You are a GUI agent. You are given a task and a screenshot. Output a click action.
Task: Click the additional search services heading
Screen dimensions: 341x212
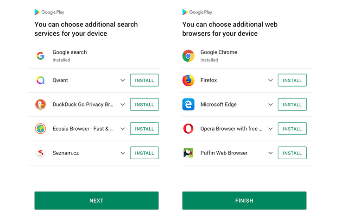tap(86, 29)
